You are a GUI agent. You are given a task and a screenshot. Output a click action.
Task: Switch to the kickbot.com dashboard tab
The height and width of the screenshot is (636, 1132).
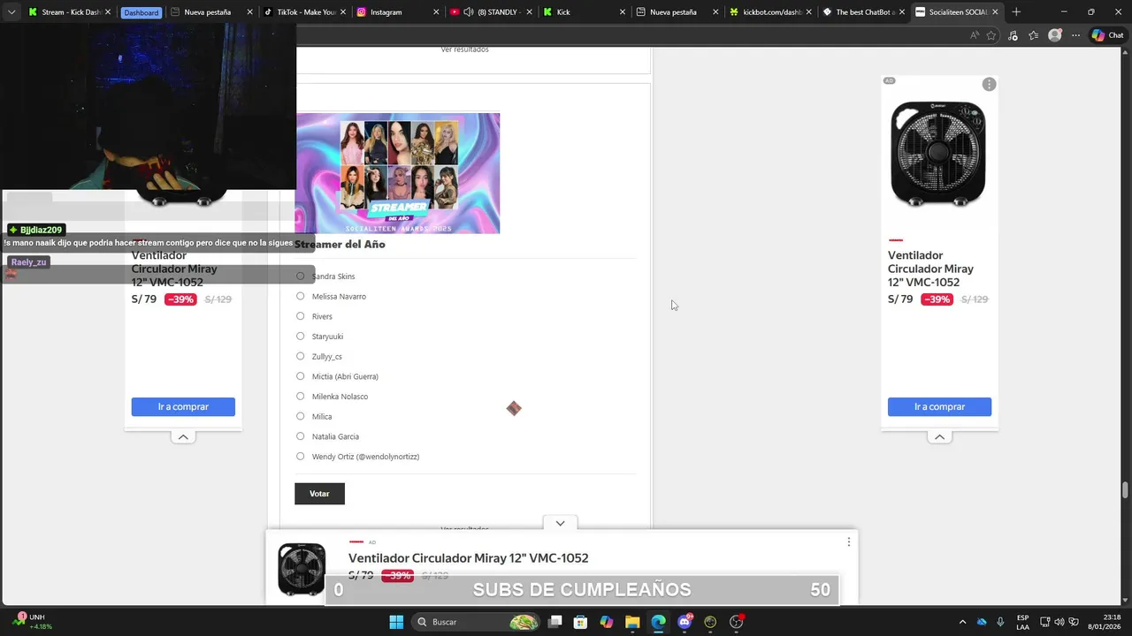tap(771, 12)
